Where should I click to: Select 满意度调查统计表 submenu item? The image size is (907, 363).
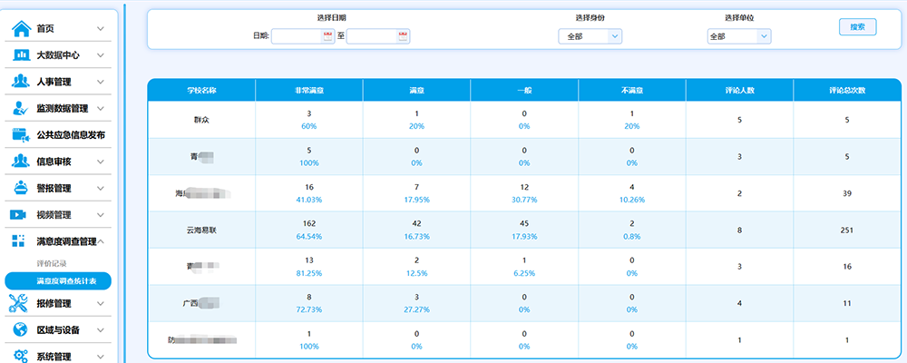(x=73, y=281)
